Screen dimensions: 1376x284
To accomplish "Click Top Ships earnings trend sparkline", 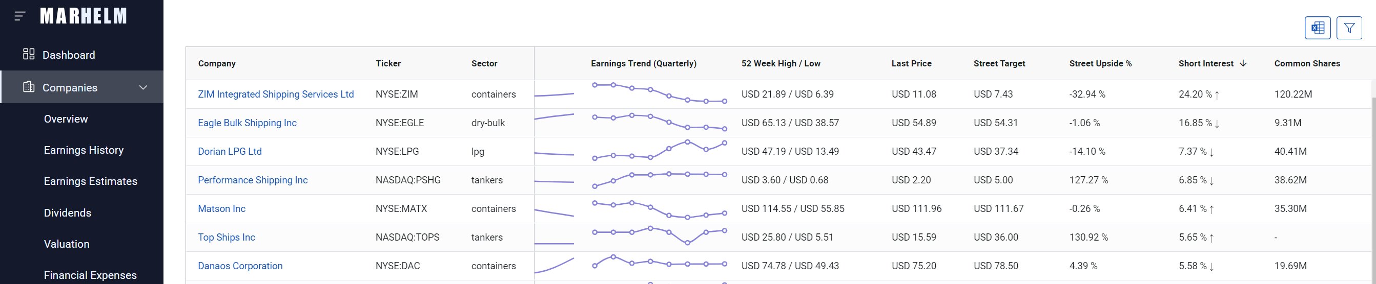I will (x=660, y=236).
